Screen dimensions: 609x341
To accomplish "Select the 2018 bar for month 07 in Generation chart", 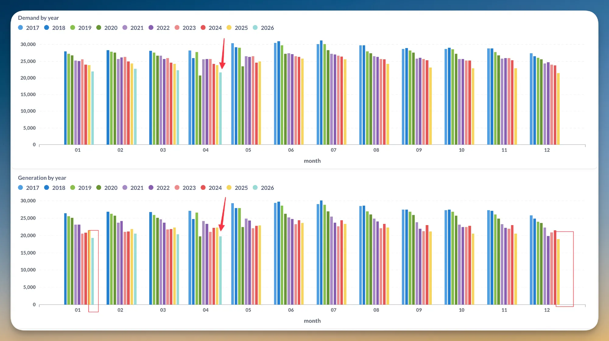I will 321,252.
